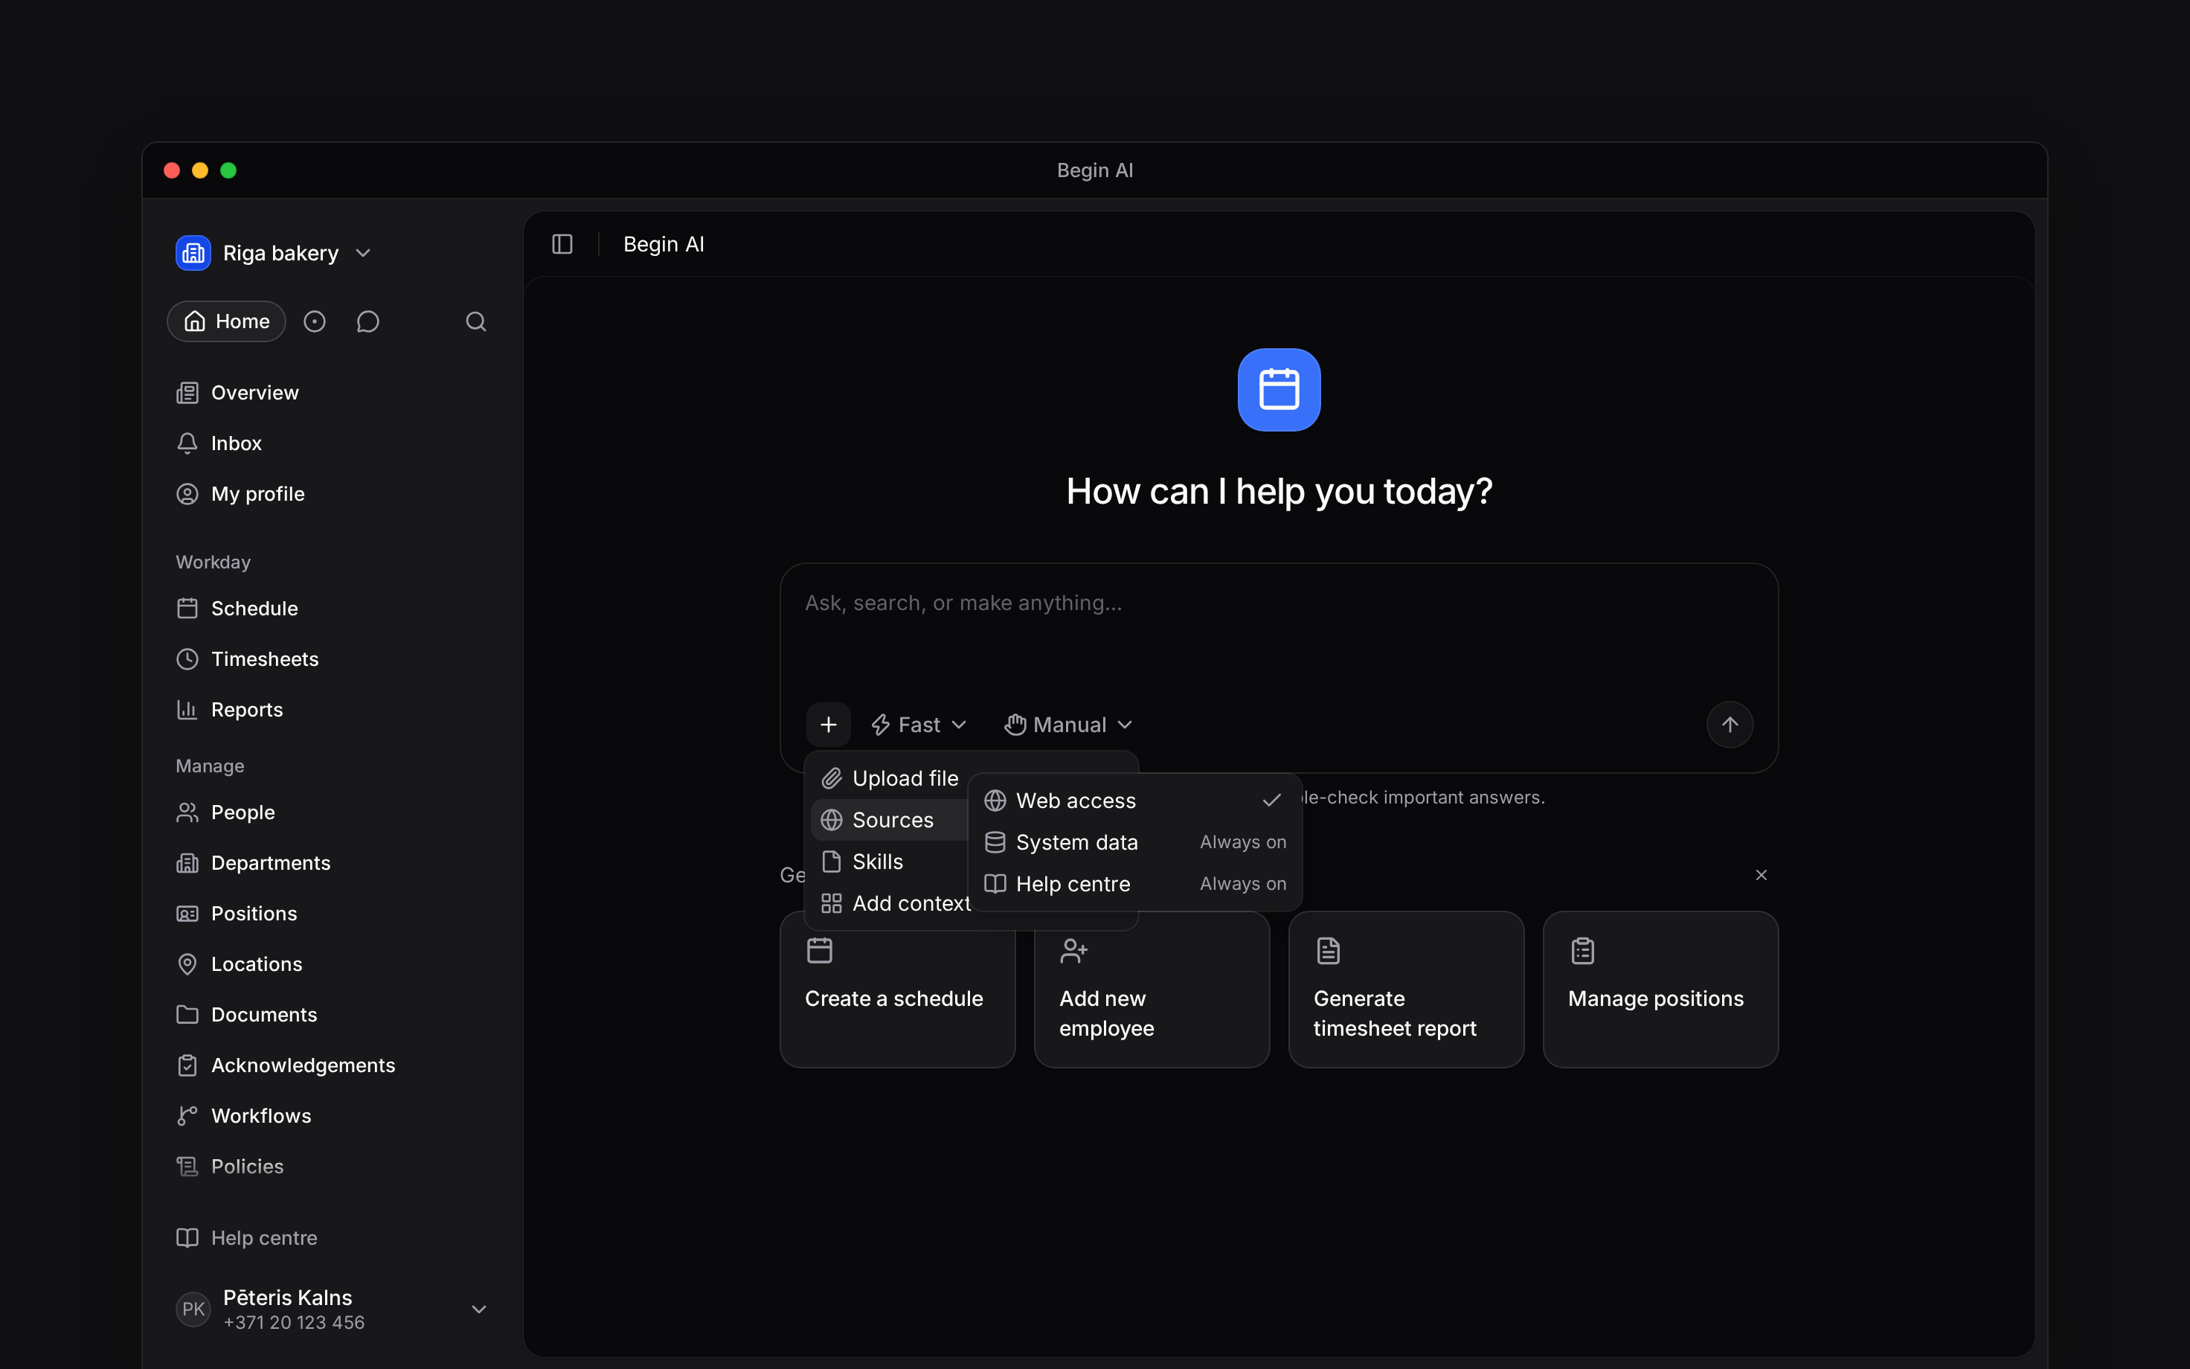Image resolution: width=2190 pixels, height=1369 pixels.
Task: Open the Help centre link in the sidebar
Action: pos(246,1238)
